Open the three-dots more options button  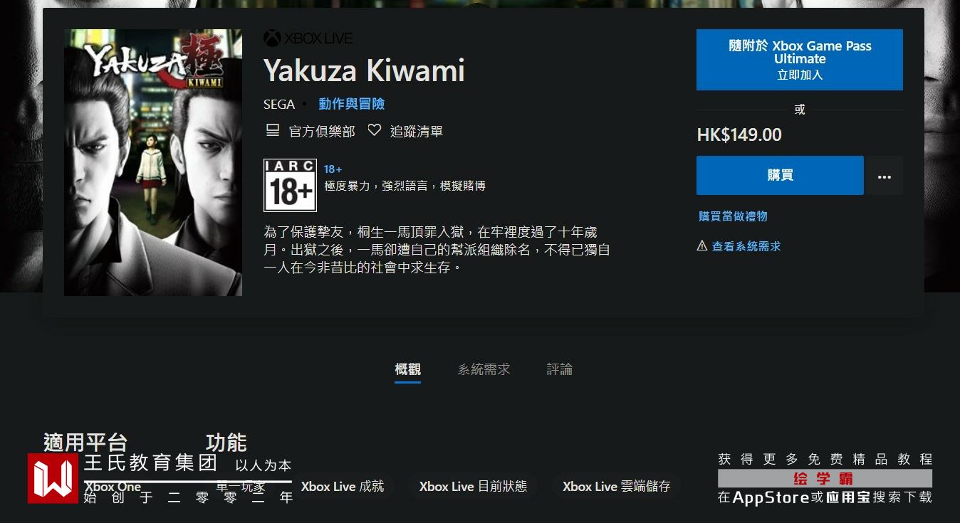point(885,176)
